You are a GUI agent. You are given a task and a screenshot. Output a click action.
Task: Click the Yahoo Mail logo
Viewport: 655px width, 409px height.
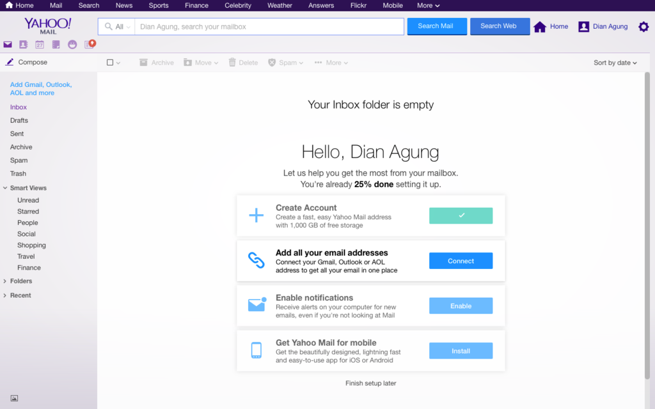[x=47, y=26]
